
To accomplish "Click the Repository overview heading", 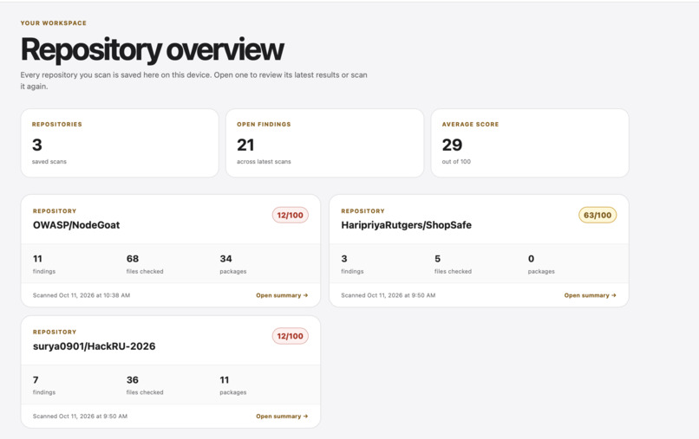I will click(x=152, y=49).
